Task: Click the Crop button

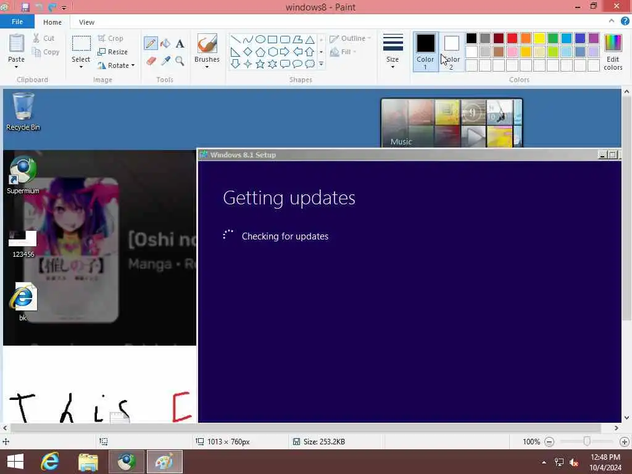Action: [x=110, y=38]
